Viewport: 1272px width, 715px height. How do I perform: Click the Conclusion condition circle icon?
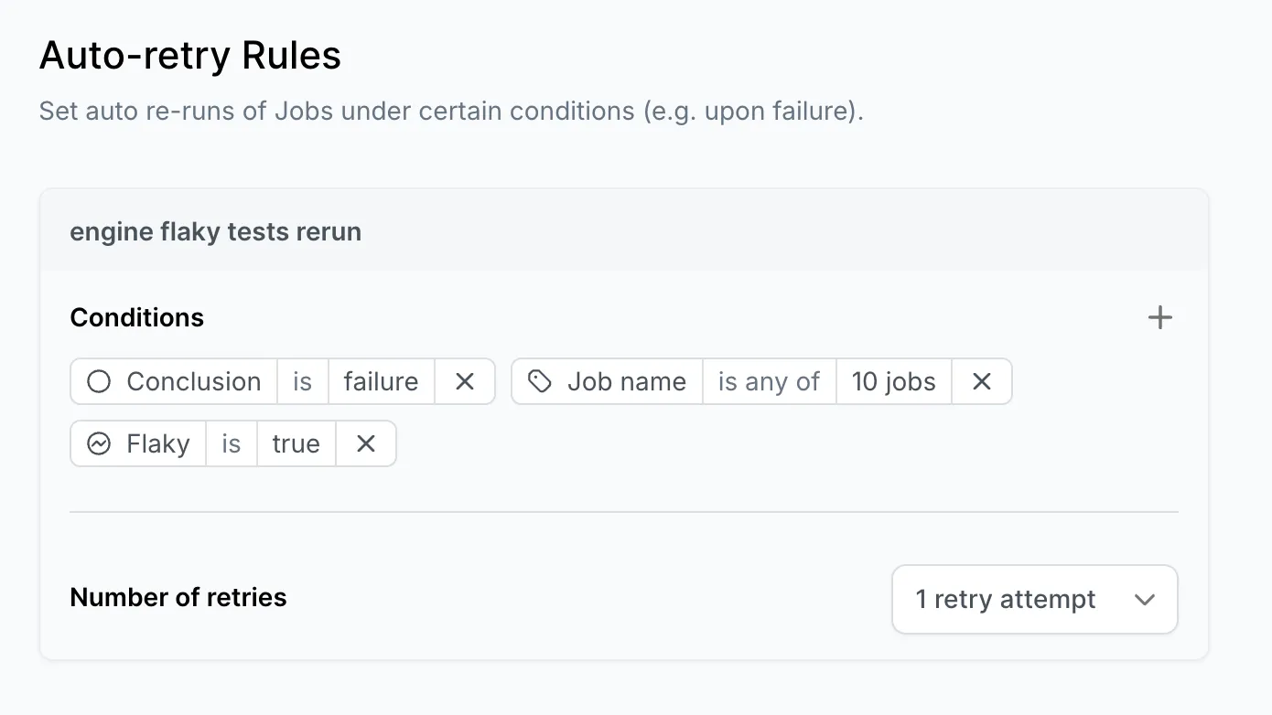98,381
